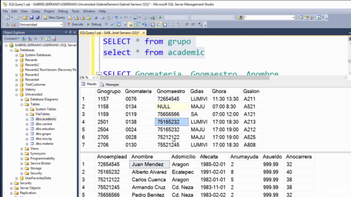Open the Find combo box dropdown
The width and height of the screenshot is (351, 197).
[293, 18]
